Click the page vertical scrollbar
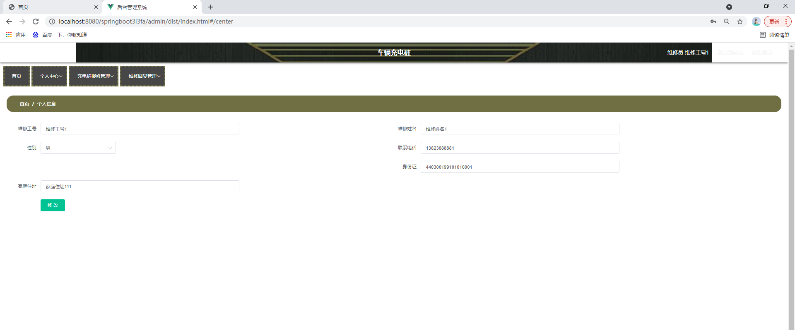This screenshot has height=330, width=795. point(791,190)
